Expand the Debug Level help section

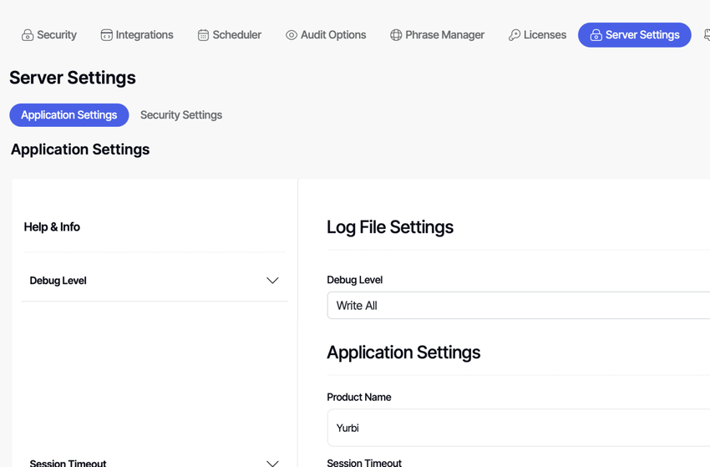[x=272, y=281]
